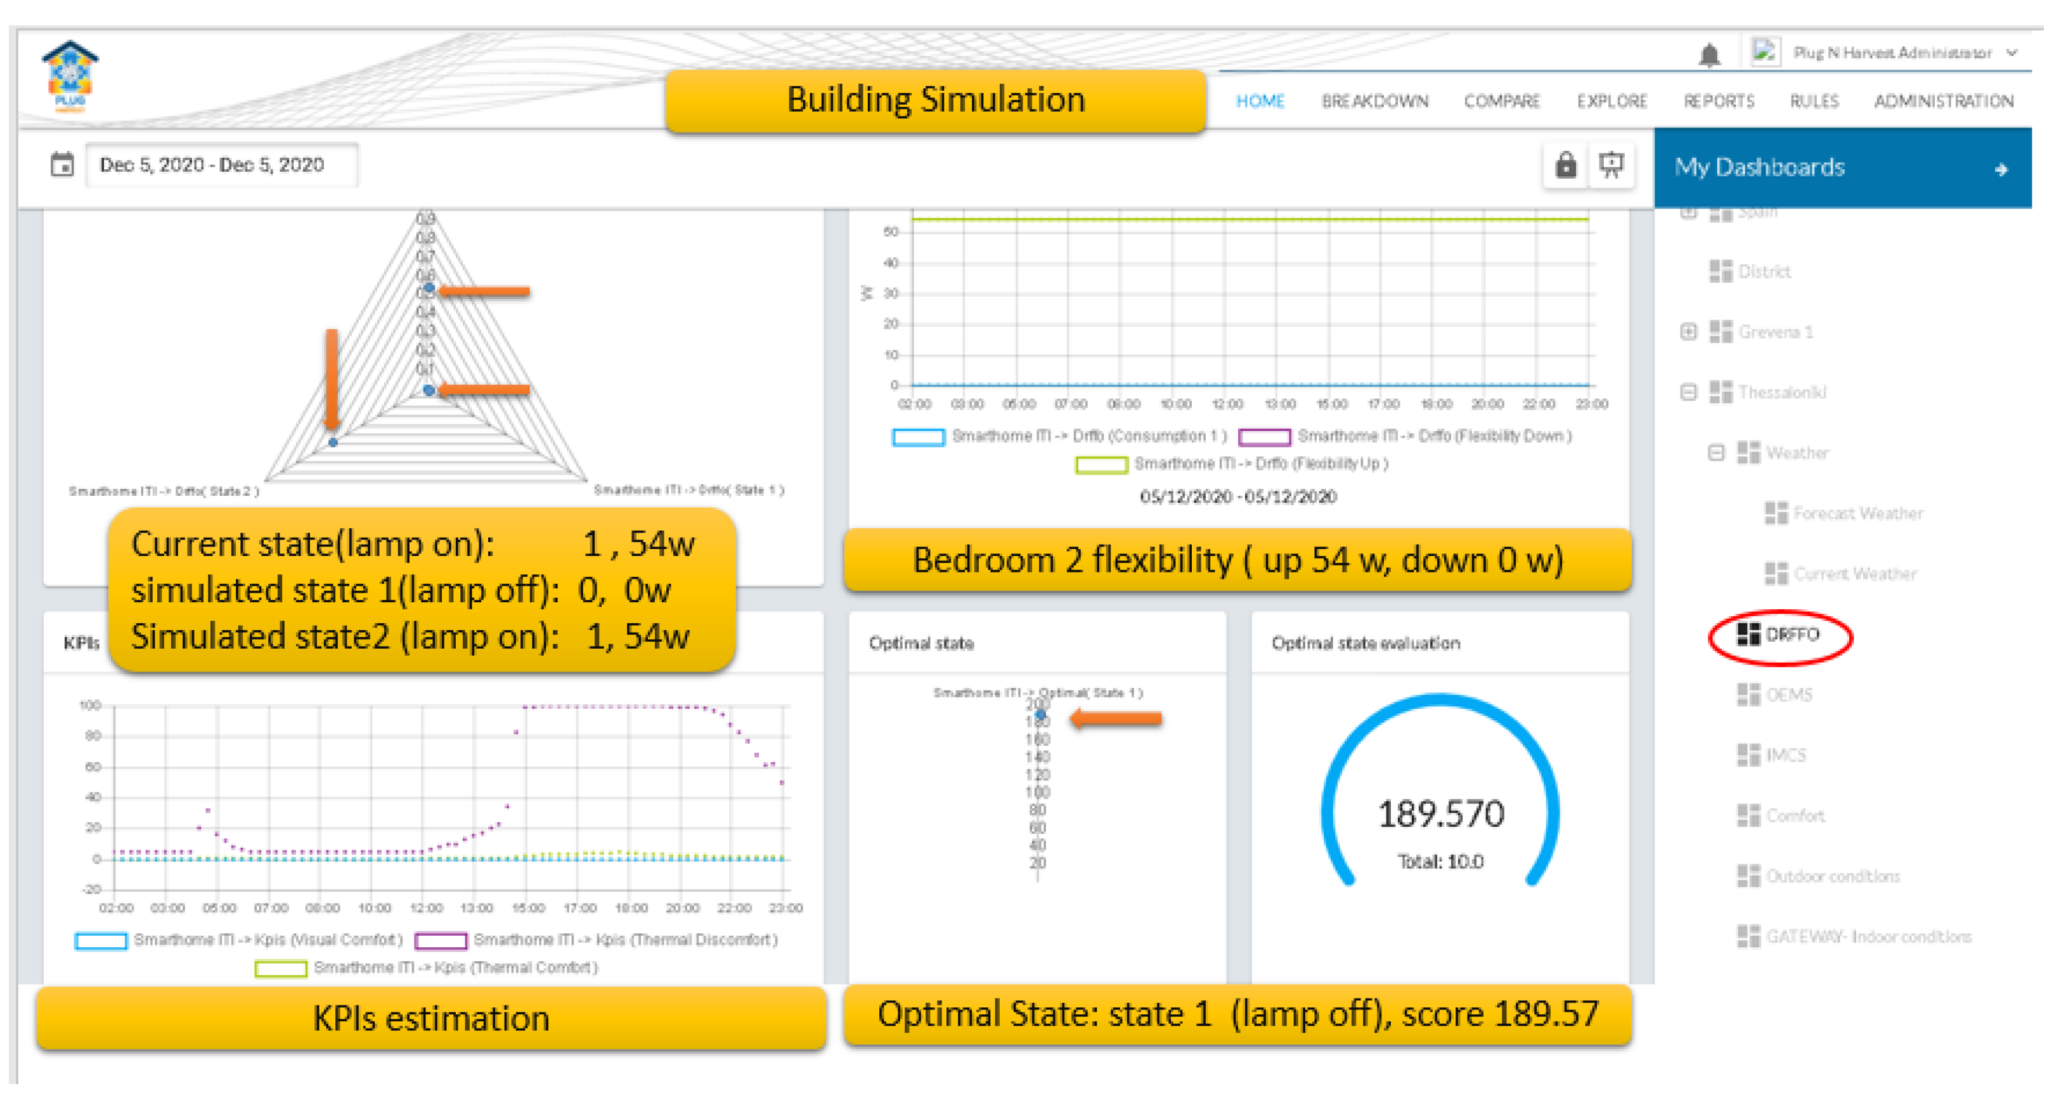Click the notification bell icon
2066x1100 pixels.
(1708, 55)
